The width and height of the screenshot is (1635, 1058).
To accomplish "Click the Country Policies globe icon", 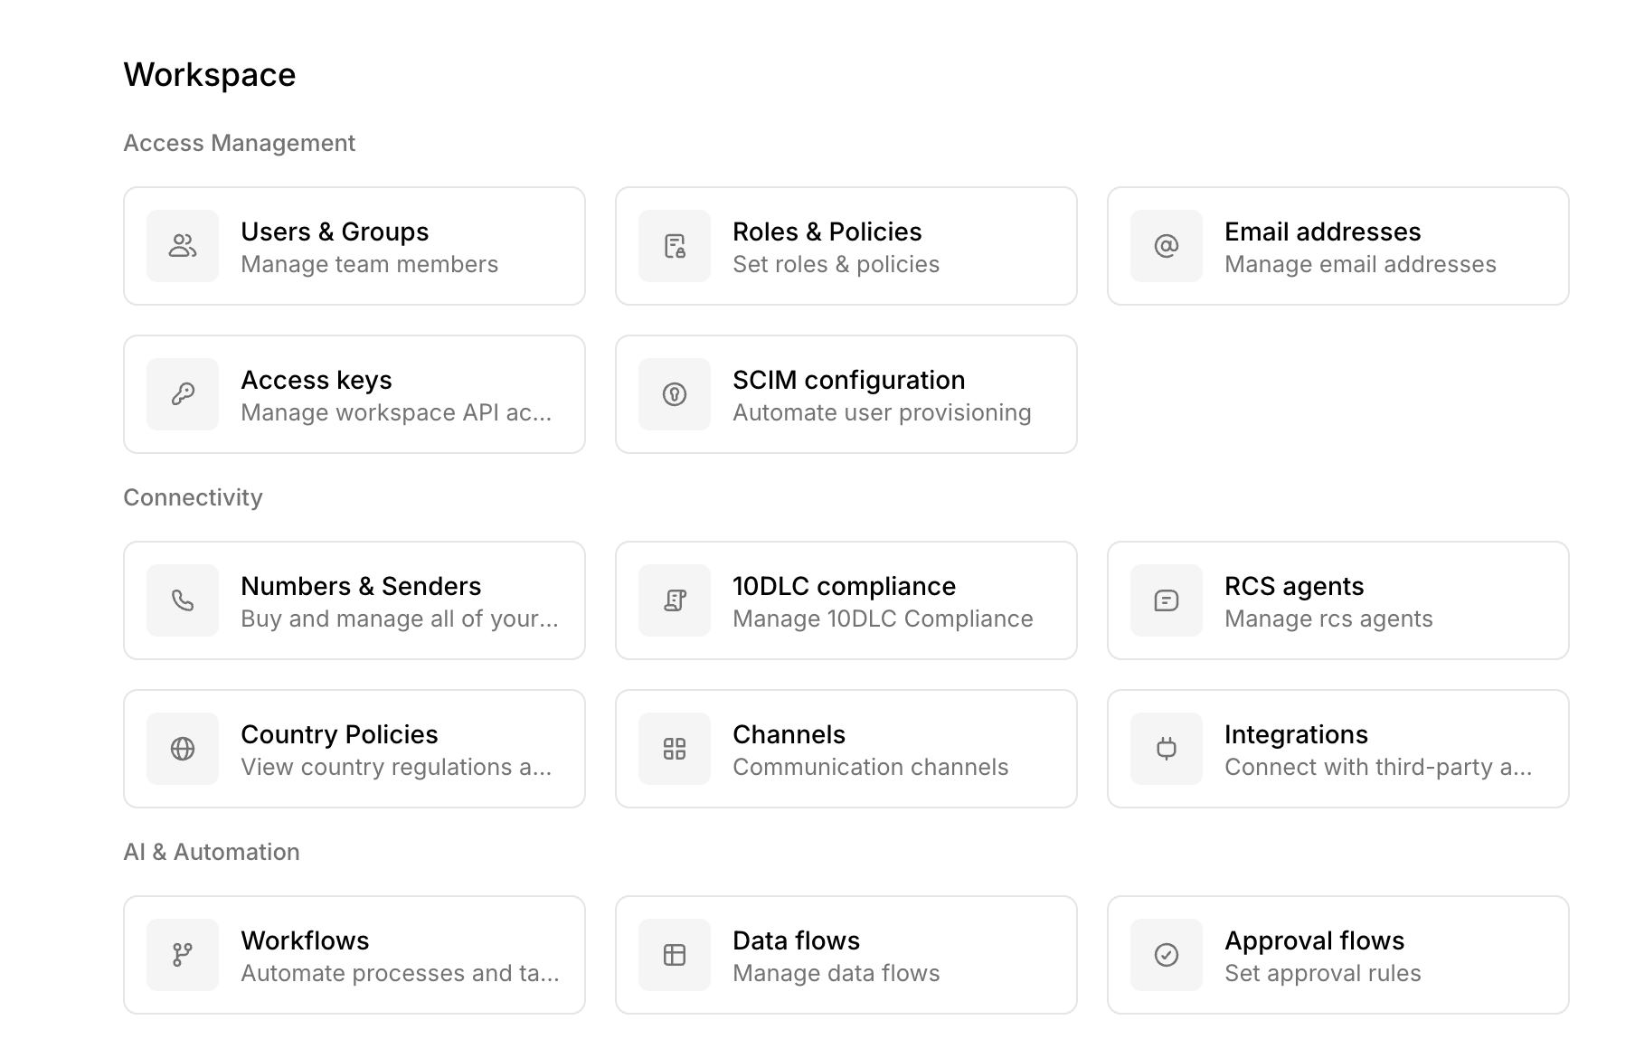I will click(x=183, y=749).
